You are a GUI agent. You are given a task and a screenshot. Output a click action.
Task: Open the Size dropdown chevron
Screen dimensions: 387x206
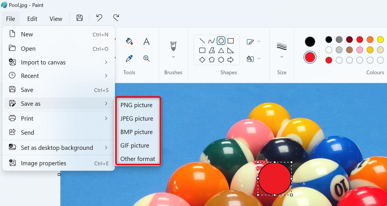point(282,57)
